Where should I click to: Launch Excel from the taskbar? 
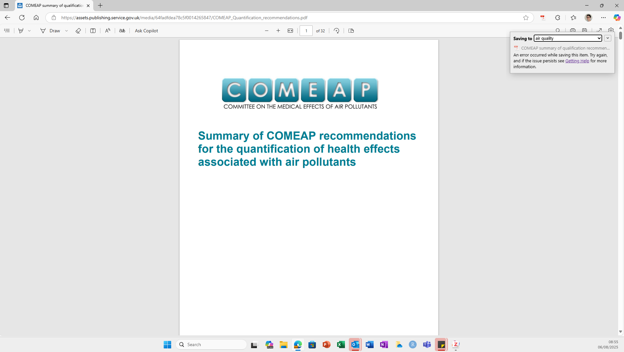click(x=341, y=344)
